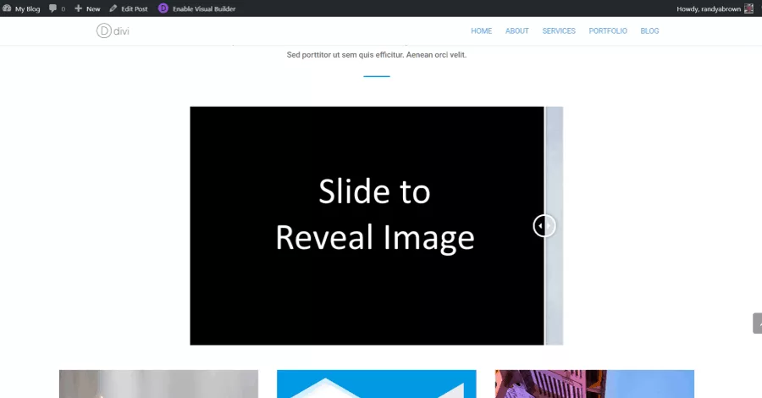The image size is (762, 398).
Task: Open the comments bubble icon
Action: [x=53, y=8]
